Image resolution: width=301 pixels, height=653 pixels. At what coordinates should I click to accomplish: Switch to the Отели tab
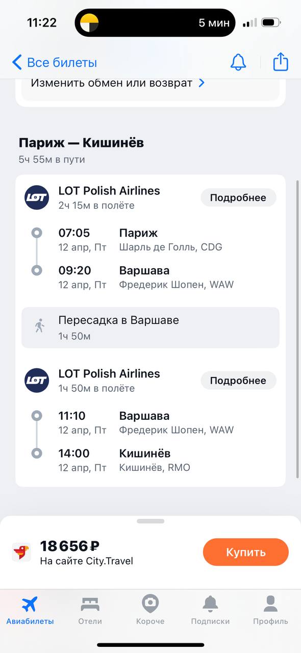point(90,611)
